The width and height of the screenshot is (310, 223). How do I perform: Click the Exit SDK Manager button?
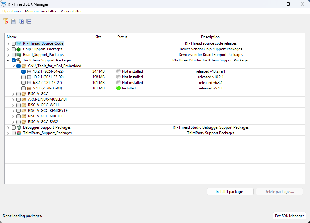click(289, 216)
